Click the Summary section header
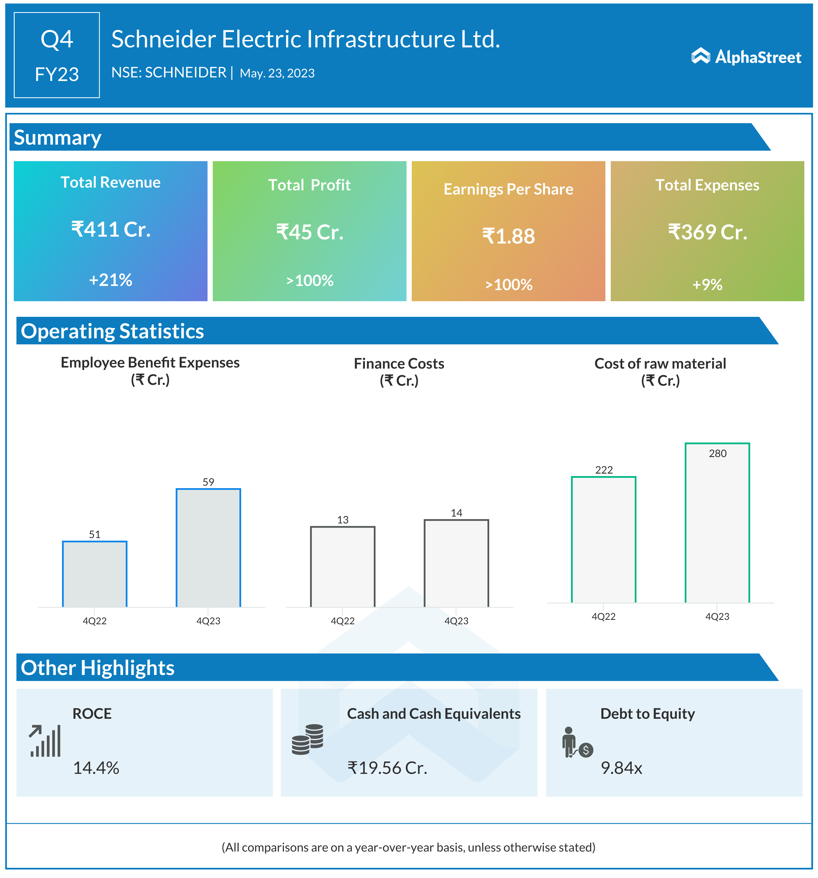Viewport: 818px width, 878px height. click(57, 137)
